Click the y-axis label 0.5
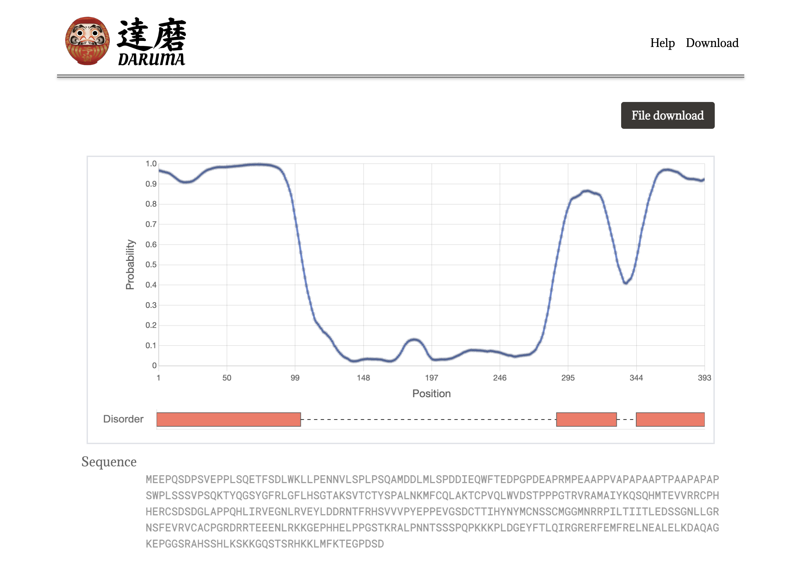802x587 pixels. [151, 265]
